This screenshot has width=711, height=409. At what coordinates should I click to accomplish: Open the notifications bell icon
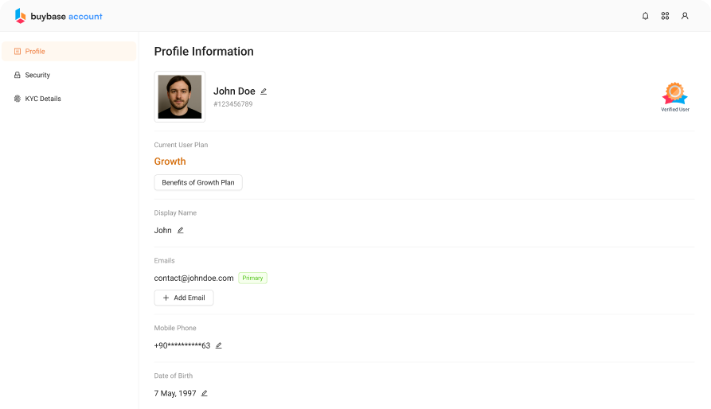tap(645, 16)
